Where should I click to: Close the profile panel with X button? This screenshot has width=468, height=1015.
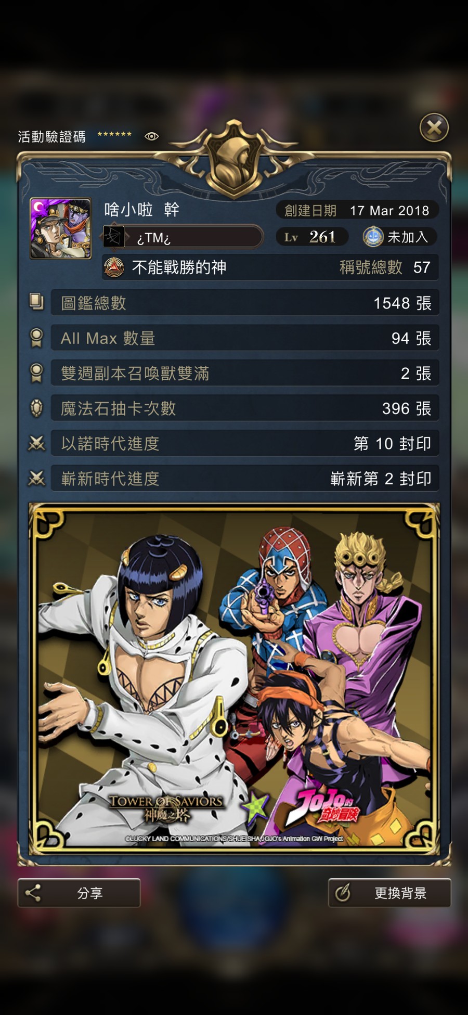(434, 127)
